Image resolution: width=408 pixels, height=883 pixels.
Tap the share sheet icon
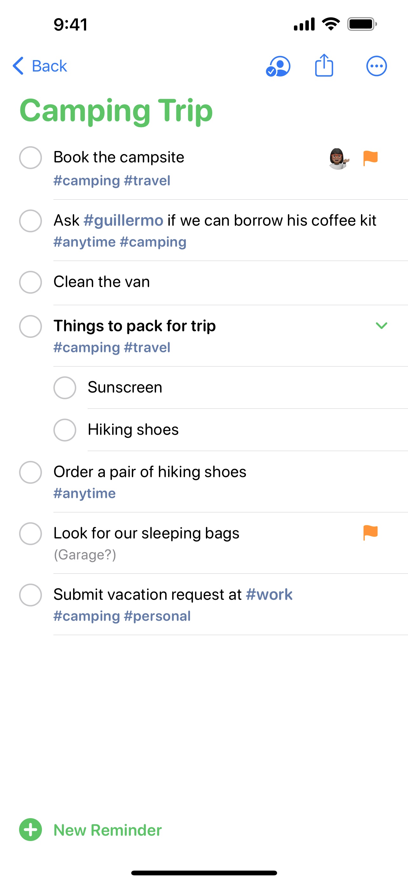[x=324, y=65]
